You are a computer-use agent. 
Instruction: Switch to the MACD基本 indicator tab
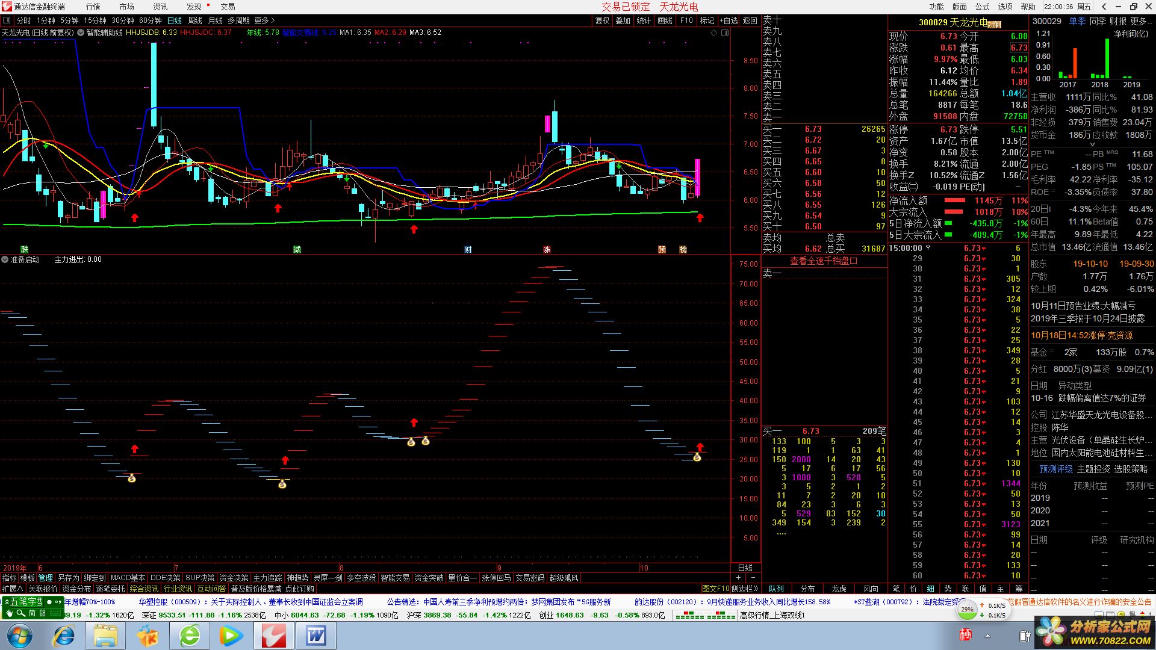(128, 578)
